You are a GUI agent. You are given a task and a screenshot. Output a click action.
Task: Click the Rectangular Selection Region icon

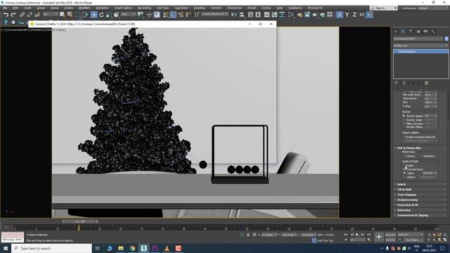tap(78, 14)
